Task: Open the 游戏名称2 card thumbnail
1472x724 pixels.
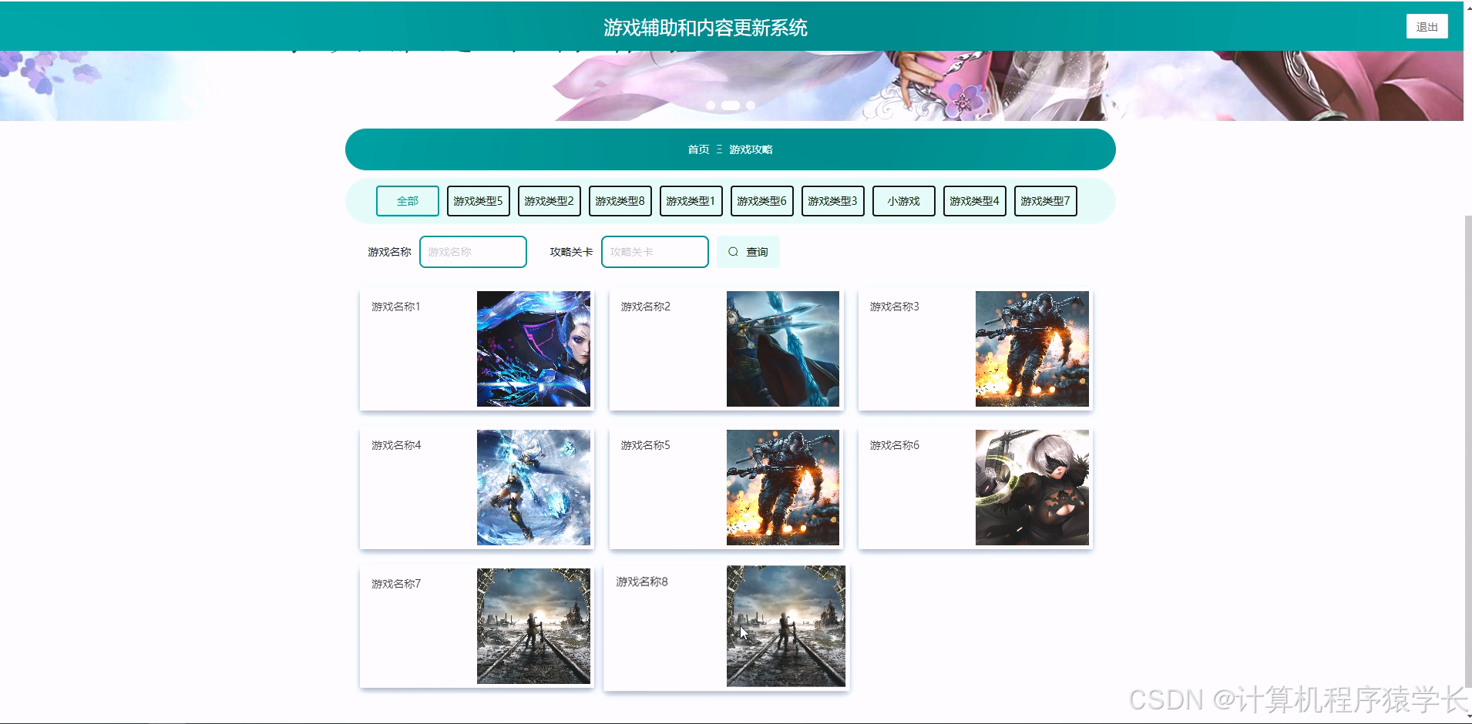Action: click(783, 349)
